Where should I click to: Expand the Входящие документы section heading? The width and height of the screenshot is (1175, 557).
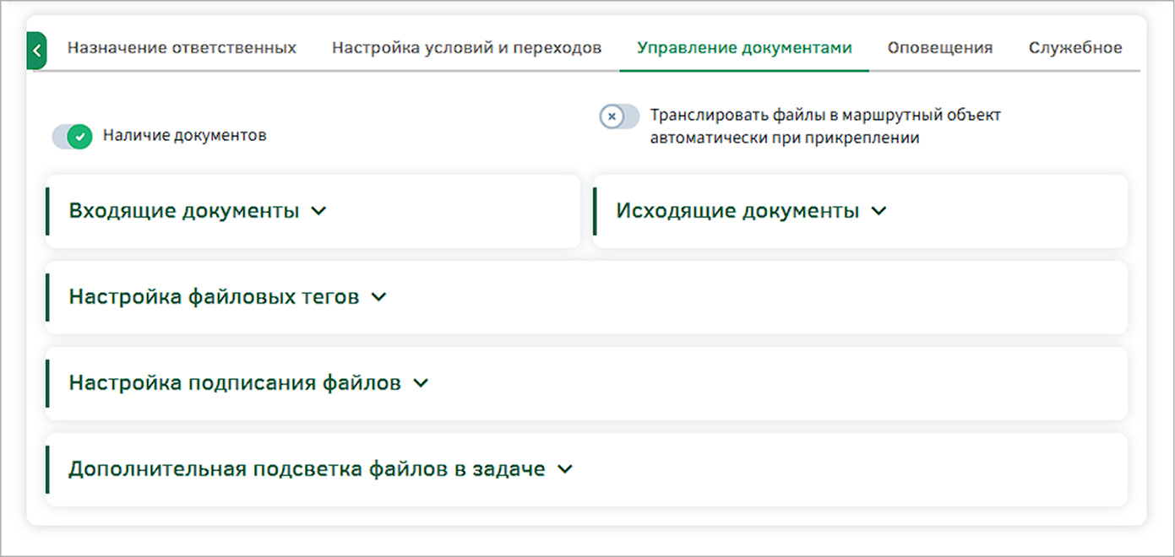click(183, 211)
